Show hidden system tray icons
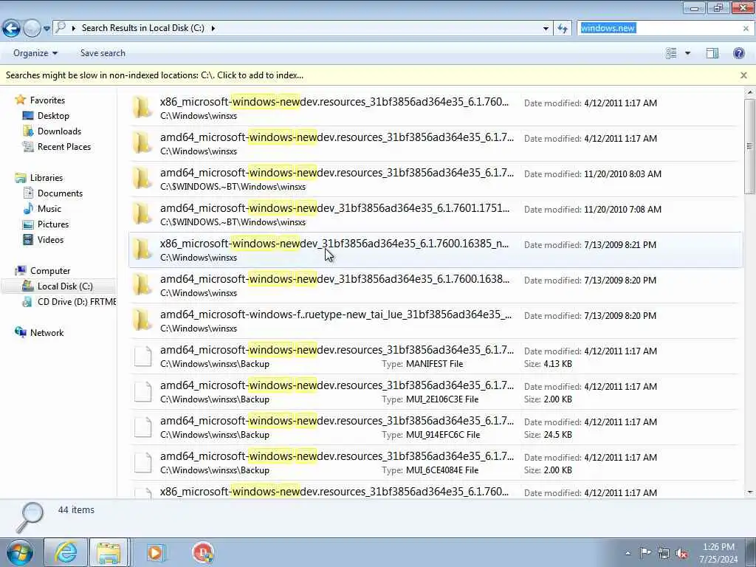The image size is (756, 567). [628, 553]
